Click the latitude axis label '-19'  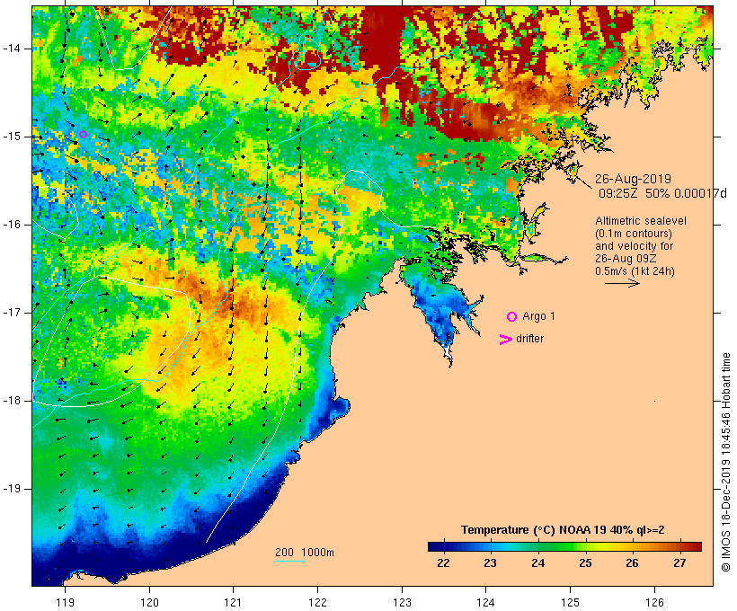coord(12,489)
